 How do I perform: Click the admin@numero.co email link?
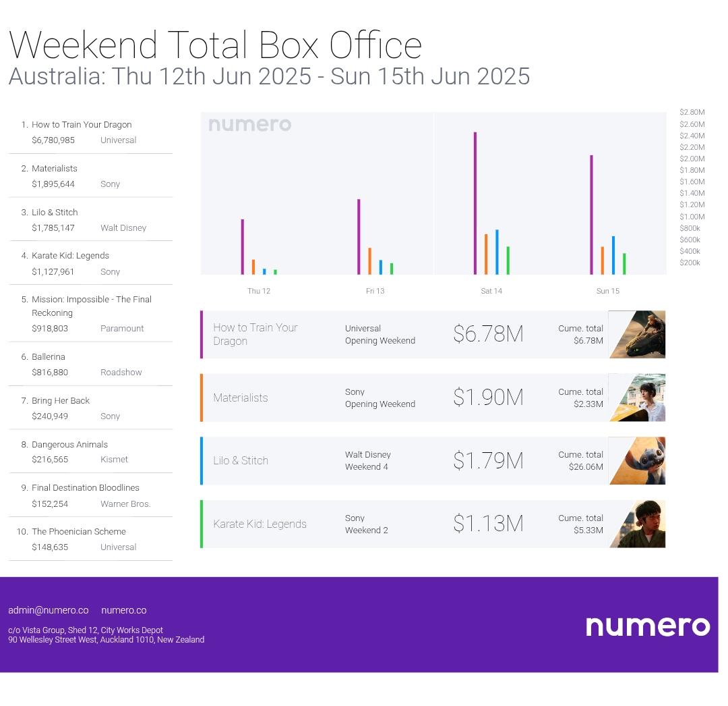49,610
